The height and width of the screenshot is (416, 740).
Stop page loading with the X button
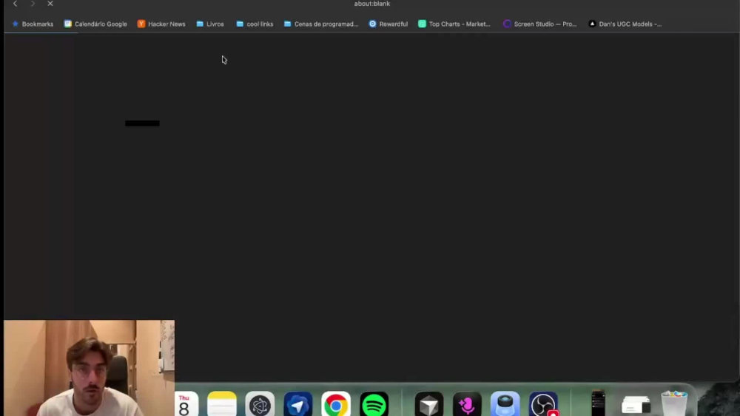50,4
